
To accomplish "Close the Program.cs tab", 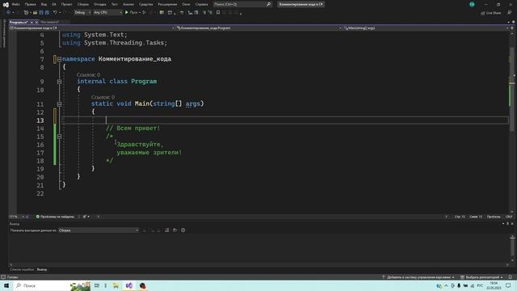I will coord(36,22).
